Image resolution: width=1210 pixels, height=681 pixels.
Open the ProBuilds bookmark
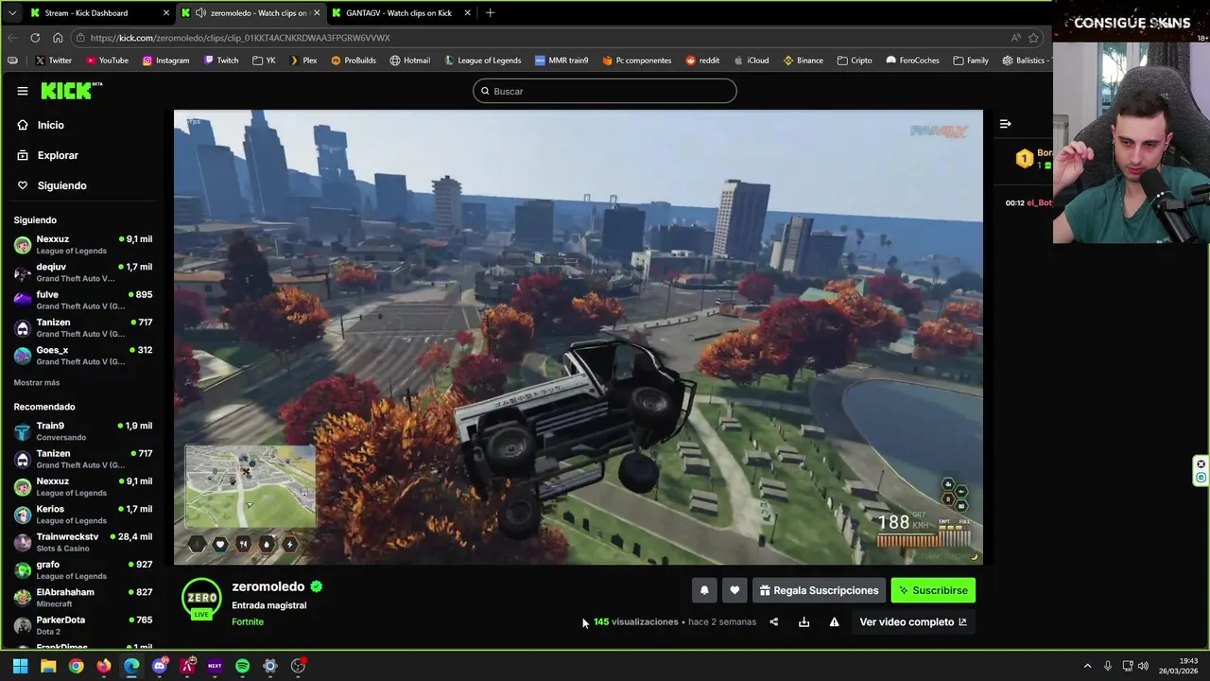(353, 60)
